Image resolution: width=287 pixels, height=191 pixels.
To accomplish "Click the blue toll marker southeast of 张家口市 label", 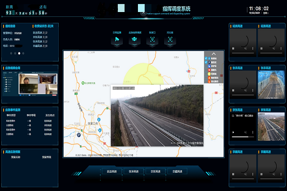I will coord(100,130).
